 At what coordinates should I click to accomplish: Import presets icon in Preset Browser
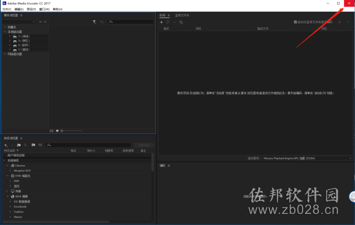click(33, 145)
